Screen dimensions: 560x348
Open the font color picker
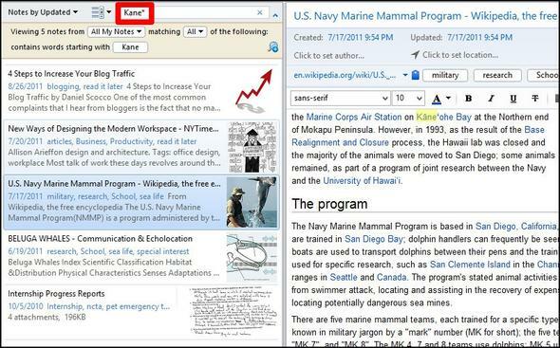[x=441, y=99]
